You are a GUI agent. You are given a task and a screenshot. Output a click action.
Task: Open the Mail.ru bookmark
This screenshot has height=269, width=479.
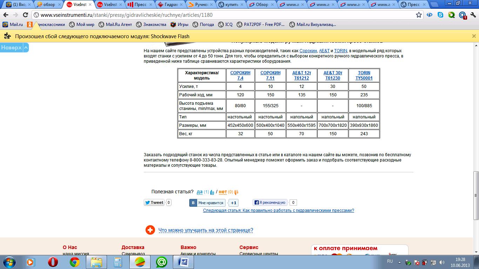(x=13, y=25)
